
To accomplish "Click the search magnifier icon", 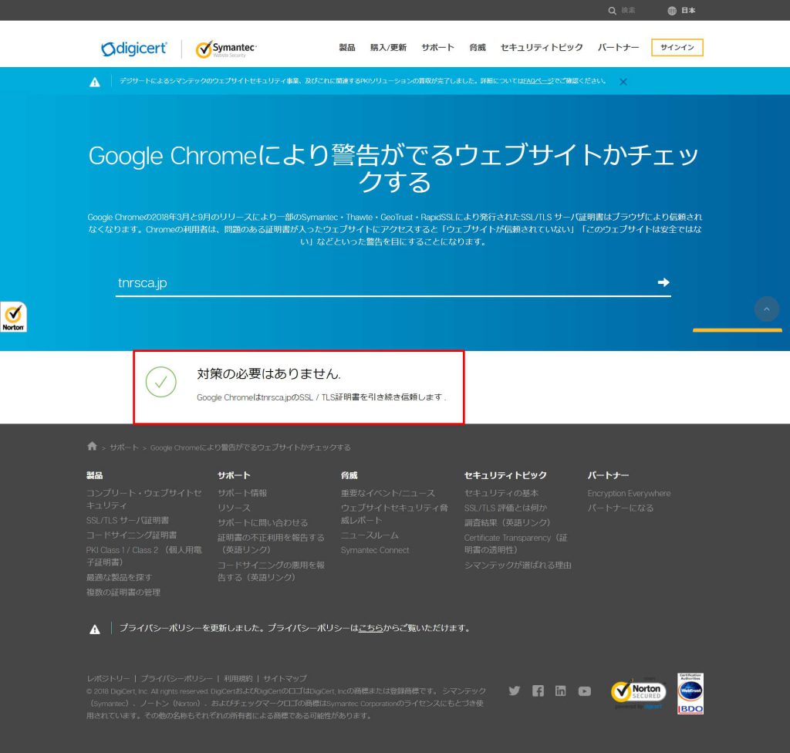I will 612,11.
